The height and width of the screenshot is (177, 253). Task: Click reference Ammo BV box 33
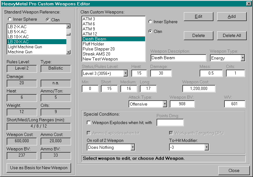pyautogui.click(x=56, y=155)
